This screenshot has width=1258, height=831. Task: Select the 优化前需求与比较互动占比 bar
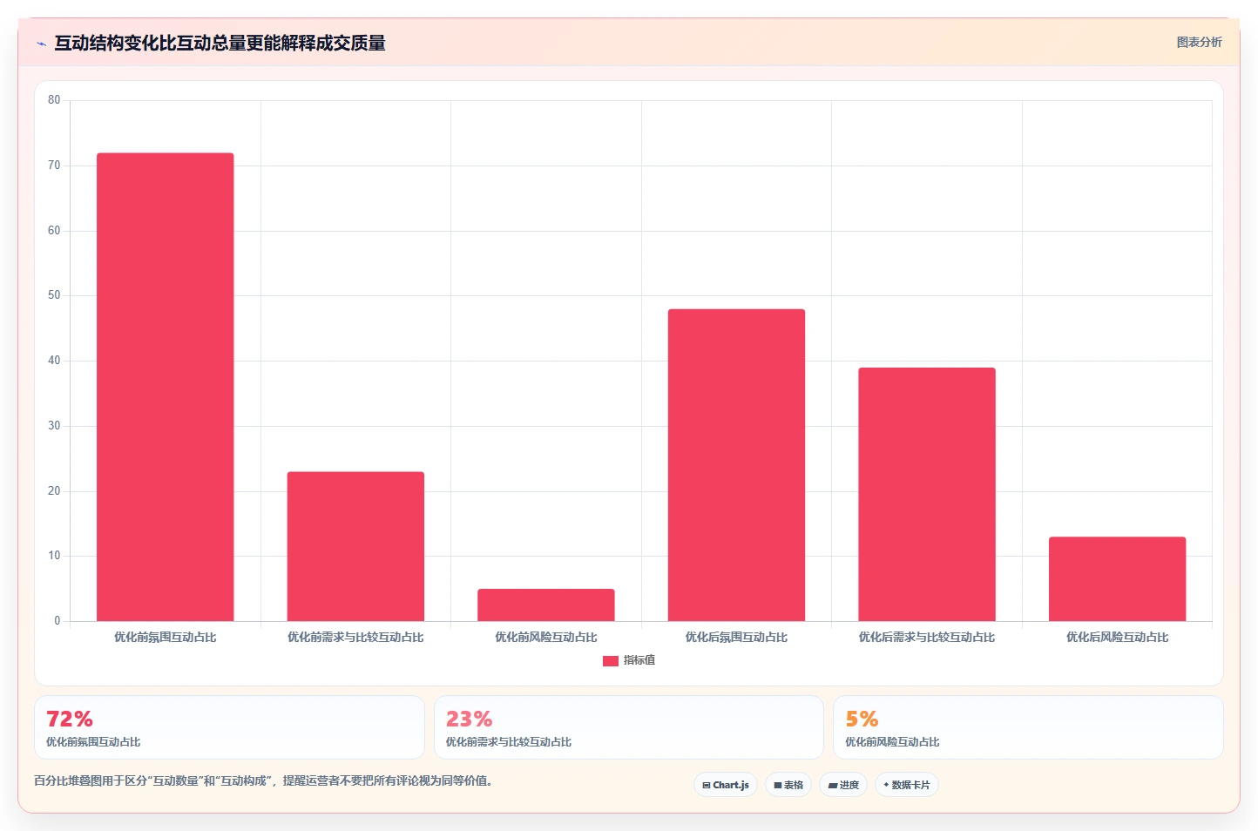pos(355,546)
